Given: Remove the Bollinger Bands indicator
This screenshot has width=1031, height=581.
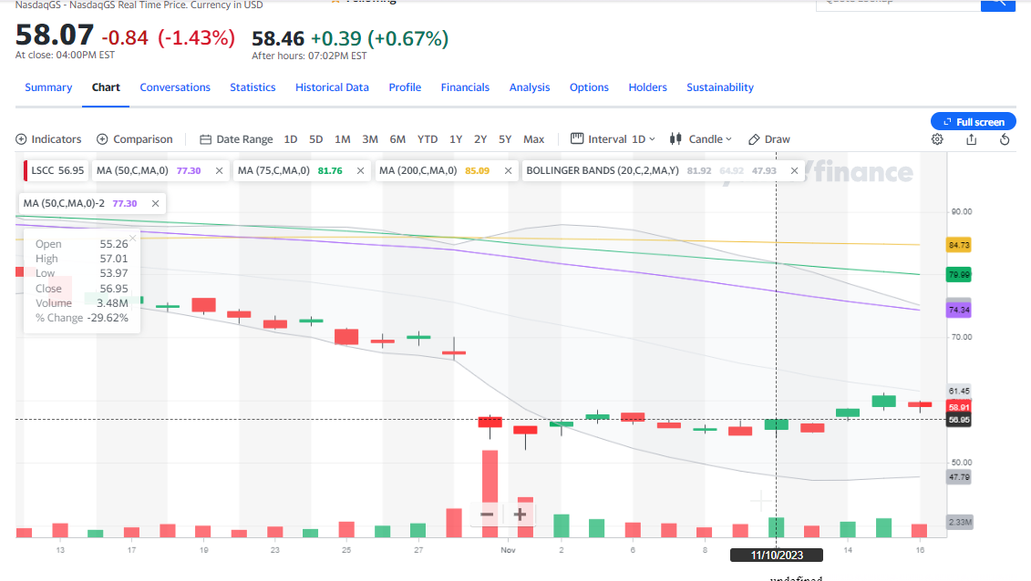Looking at the screenshot, I should click(795, 170).
